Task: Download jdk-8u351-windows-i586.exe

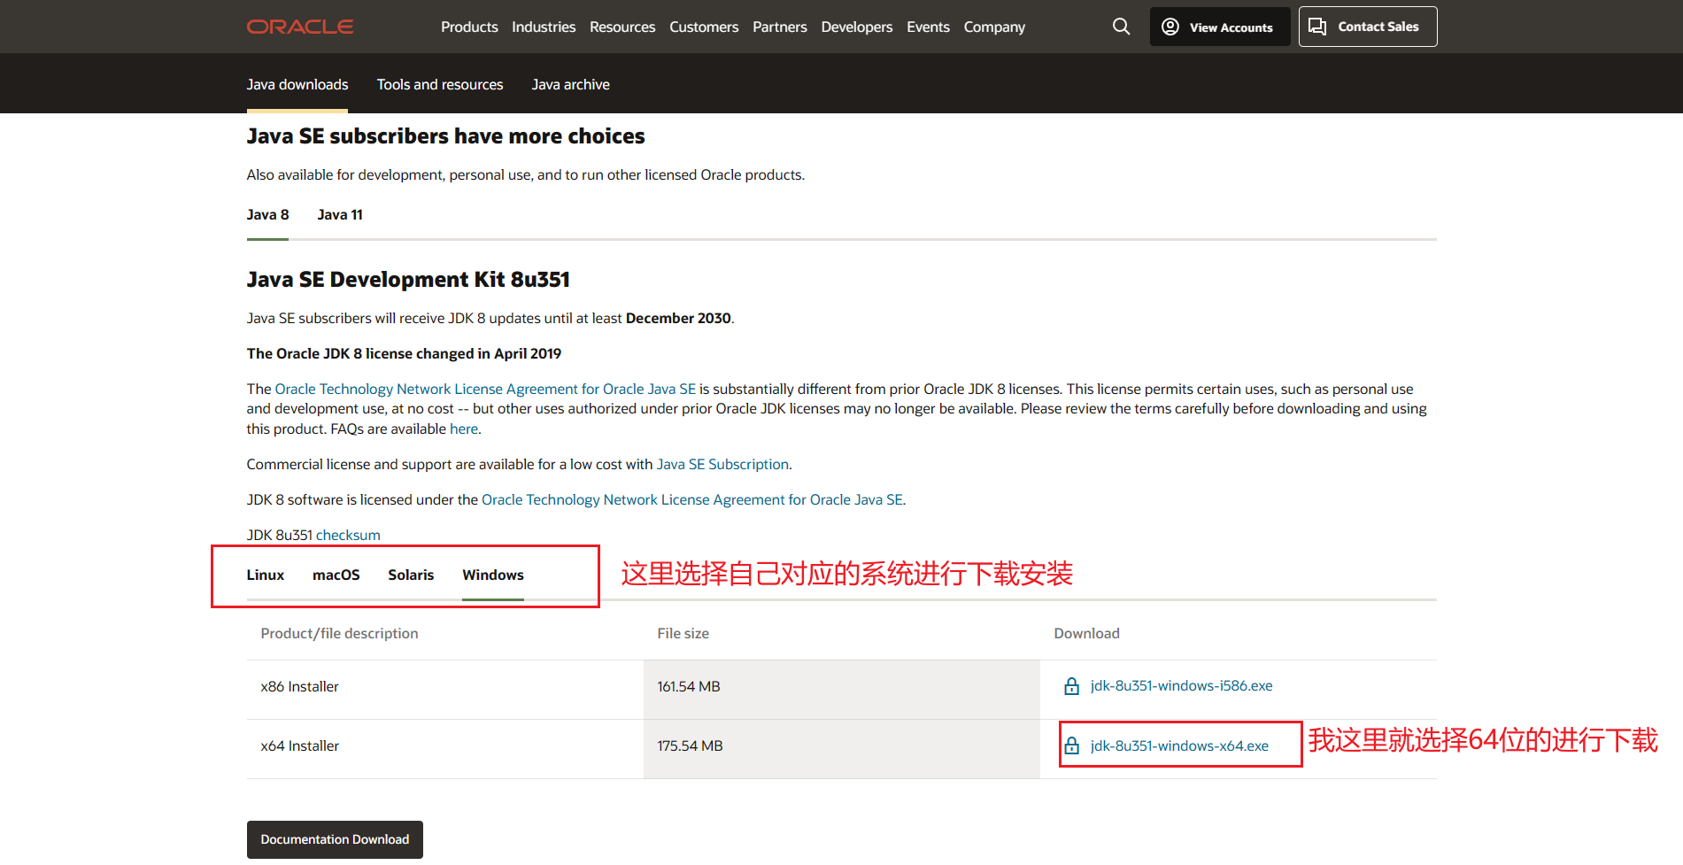Action: (1181, 686)
